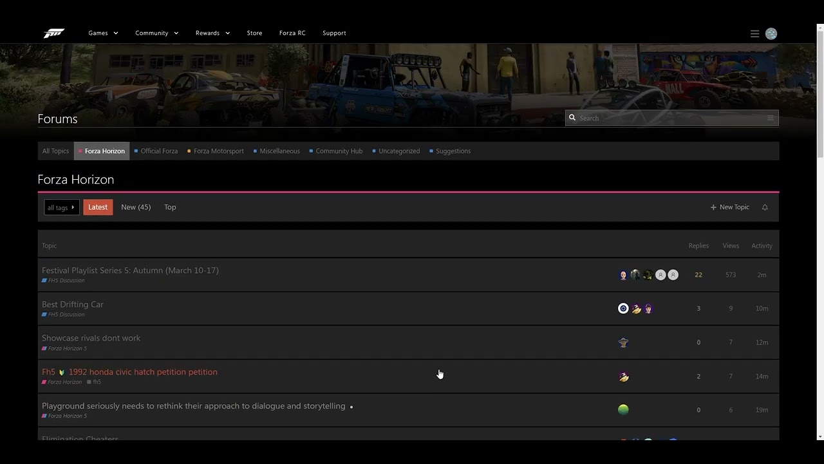Open Best Drifting Car topic
The width and height of the screenshot is (824, 464).
(x=73, y=304)
